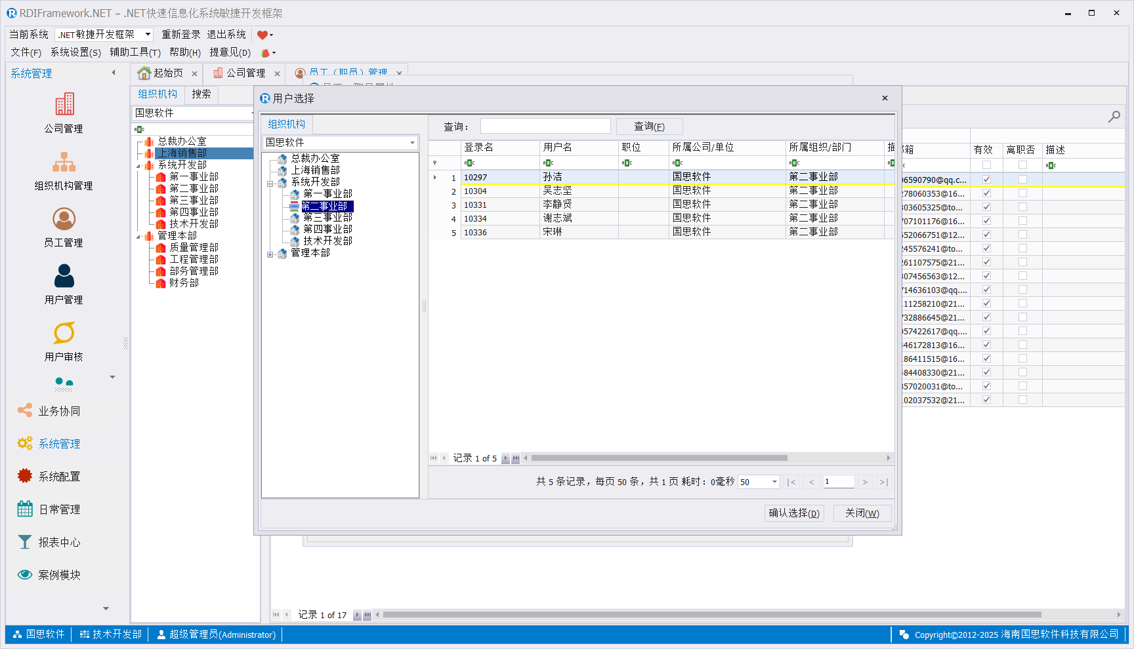This screenshot has height=649, width=1134.
Task: Toggle the 有效 filter row checkbox
Action: pos(986,165)
